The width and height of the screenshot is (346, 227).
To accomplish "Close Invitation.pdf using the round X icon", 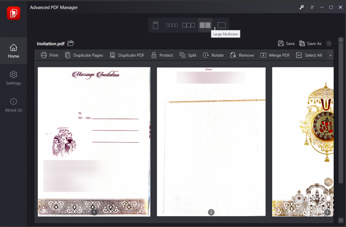I will (x=329, y=43).
